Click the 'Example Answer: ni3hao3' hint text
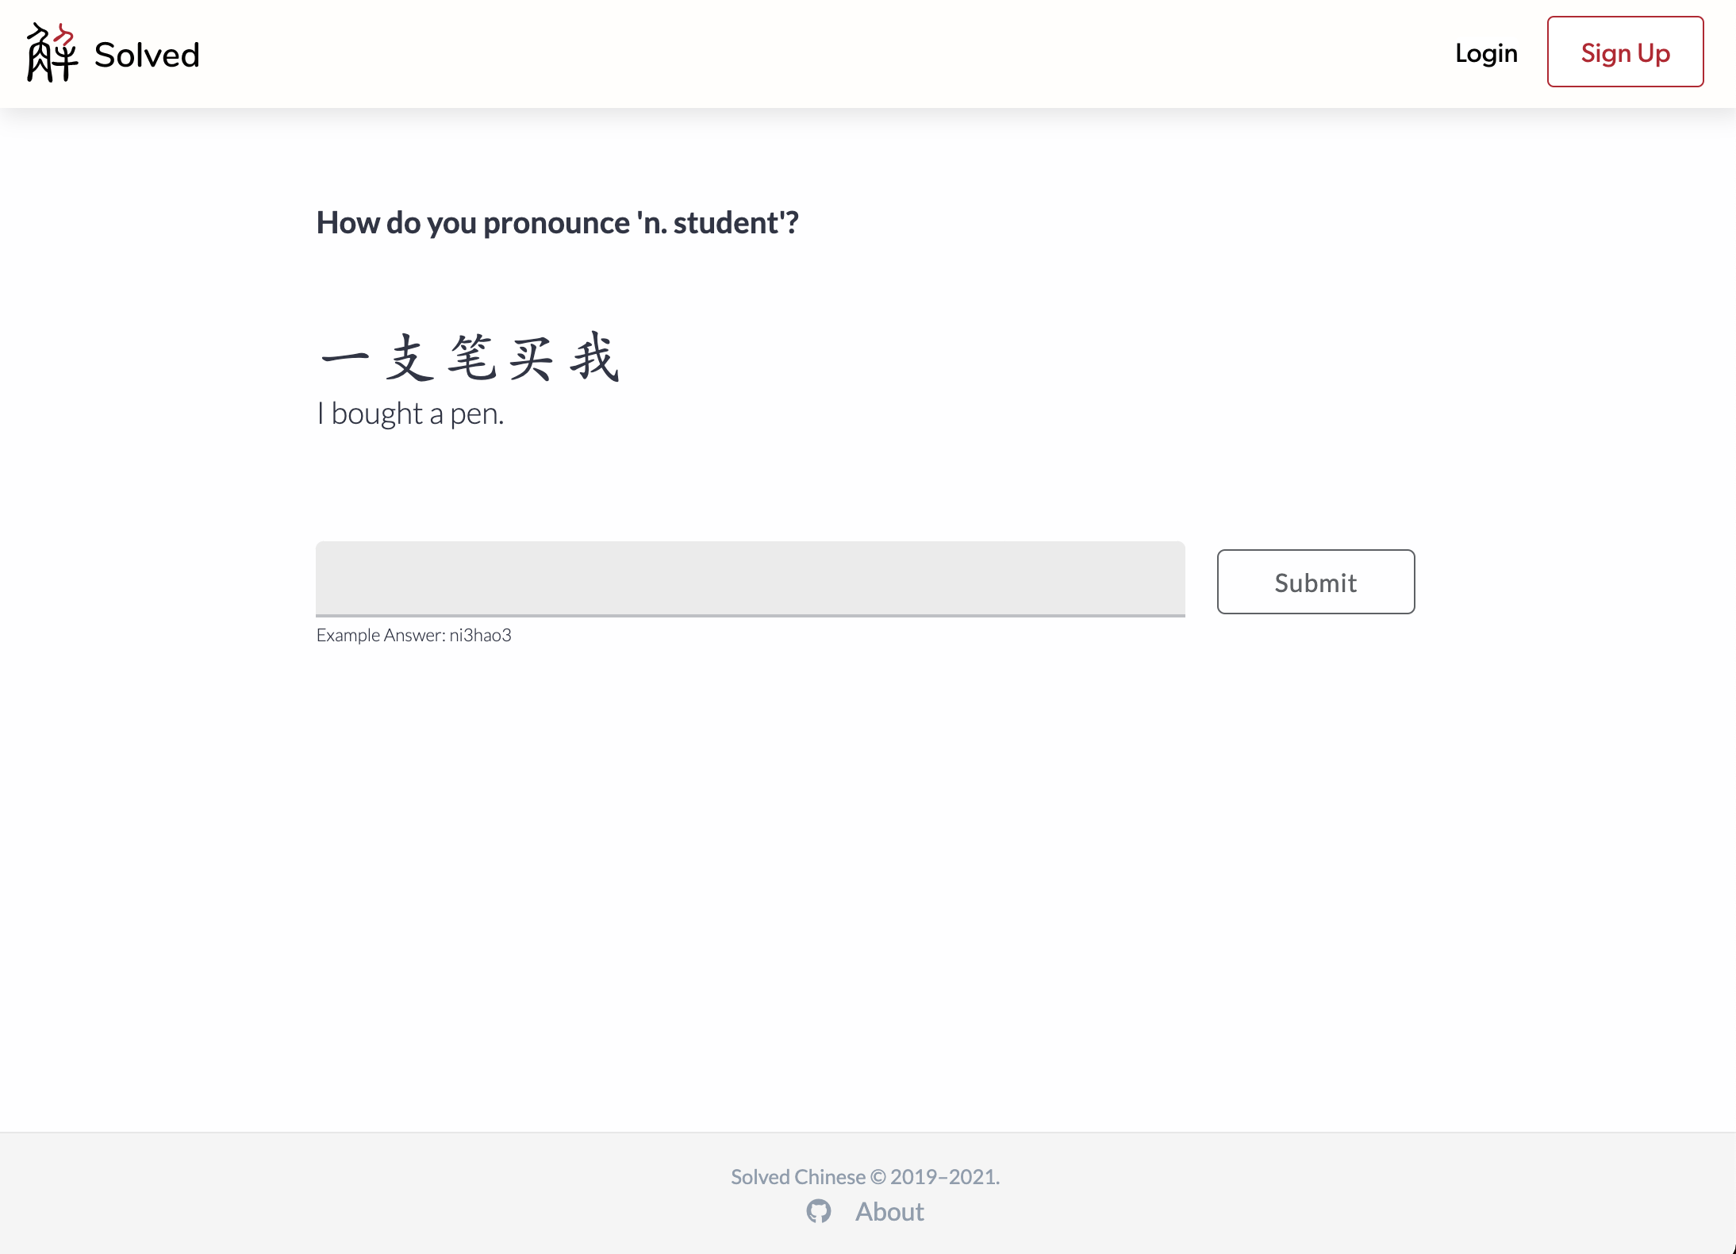The height and width of the screenshot is (1254, 1736). pyautogui.click(x=413, y=635)
